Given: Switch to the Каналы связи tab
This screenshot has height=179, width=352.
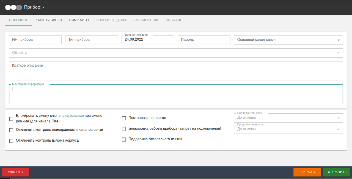Looking at the screenshot, I should [x=49, y=20].
